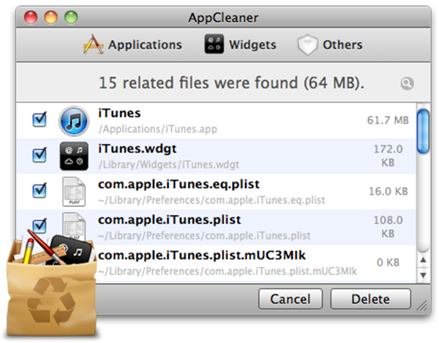The width and height of the screenshot is (439, 343).
Task: Toggle the com.apple.iTunes.plist checkbox
Action: (40, 226)
